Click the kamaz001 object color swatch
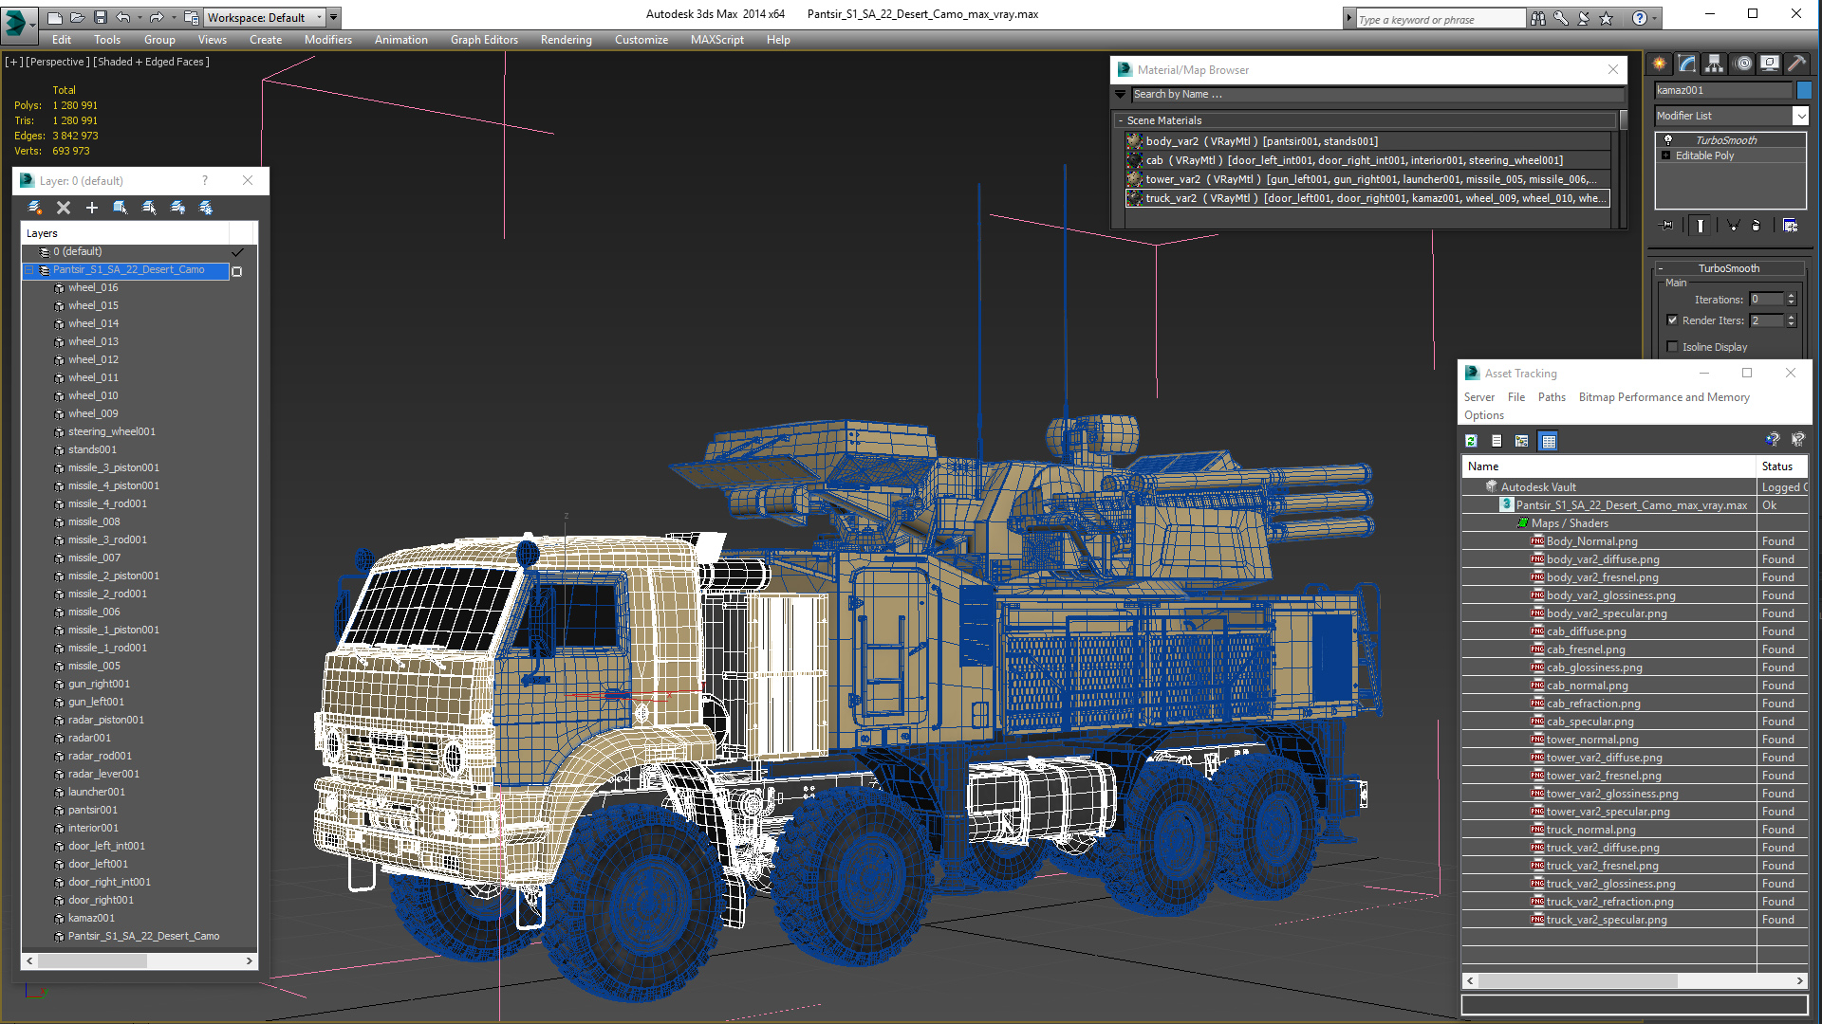1822x1024 pixels. tap(1804, 90)
